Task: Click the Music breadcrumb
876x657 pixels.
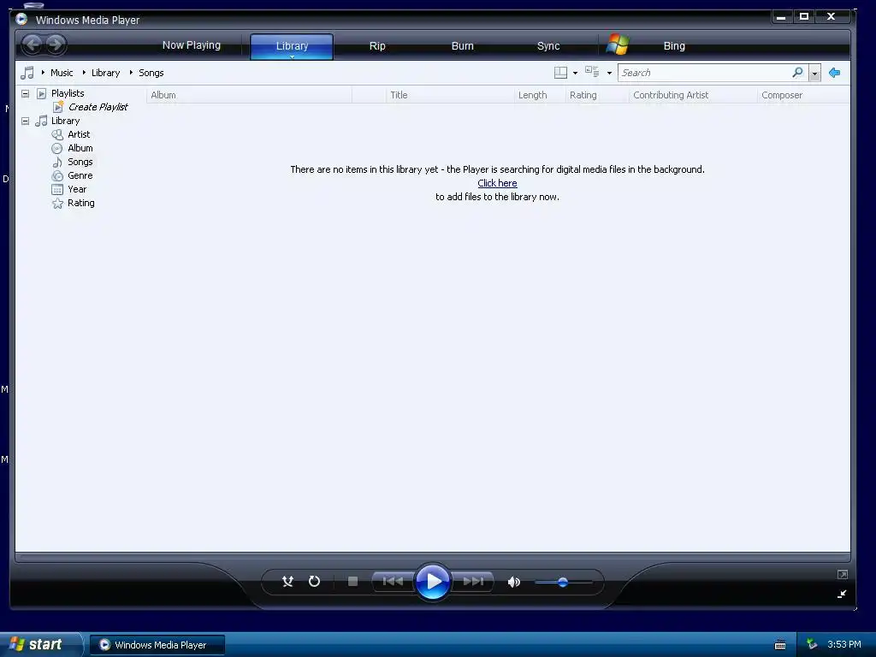Action: (62, 73)
